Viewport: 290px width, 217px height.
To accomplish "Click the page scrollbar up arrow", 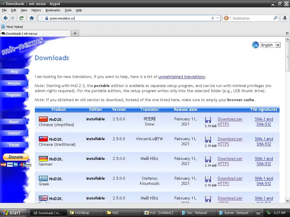I will [287, 39].
